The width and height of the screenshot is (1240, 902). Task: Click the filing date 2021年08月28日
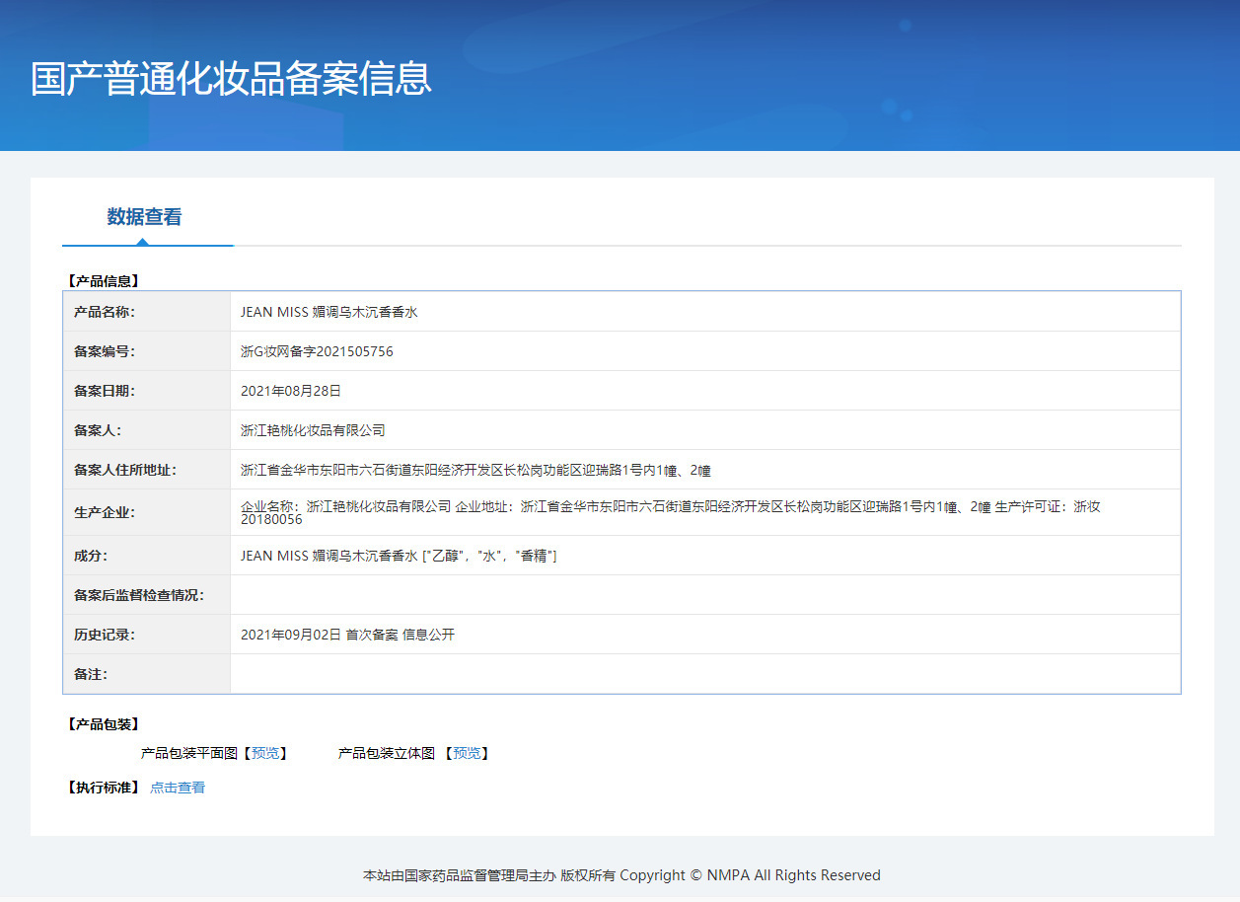click(291, 391)
